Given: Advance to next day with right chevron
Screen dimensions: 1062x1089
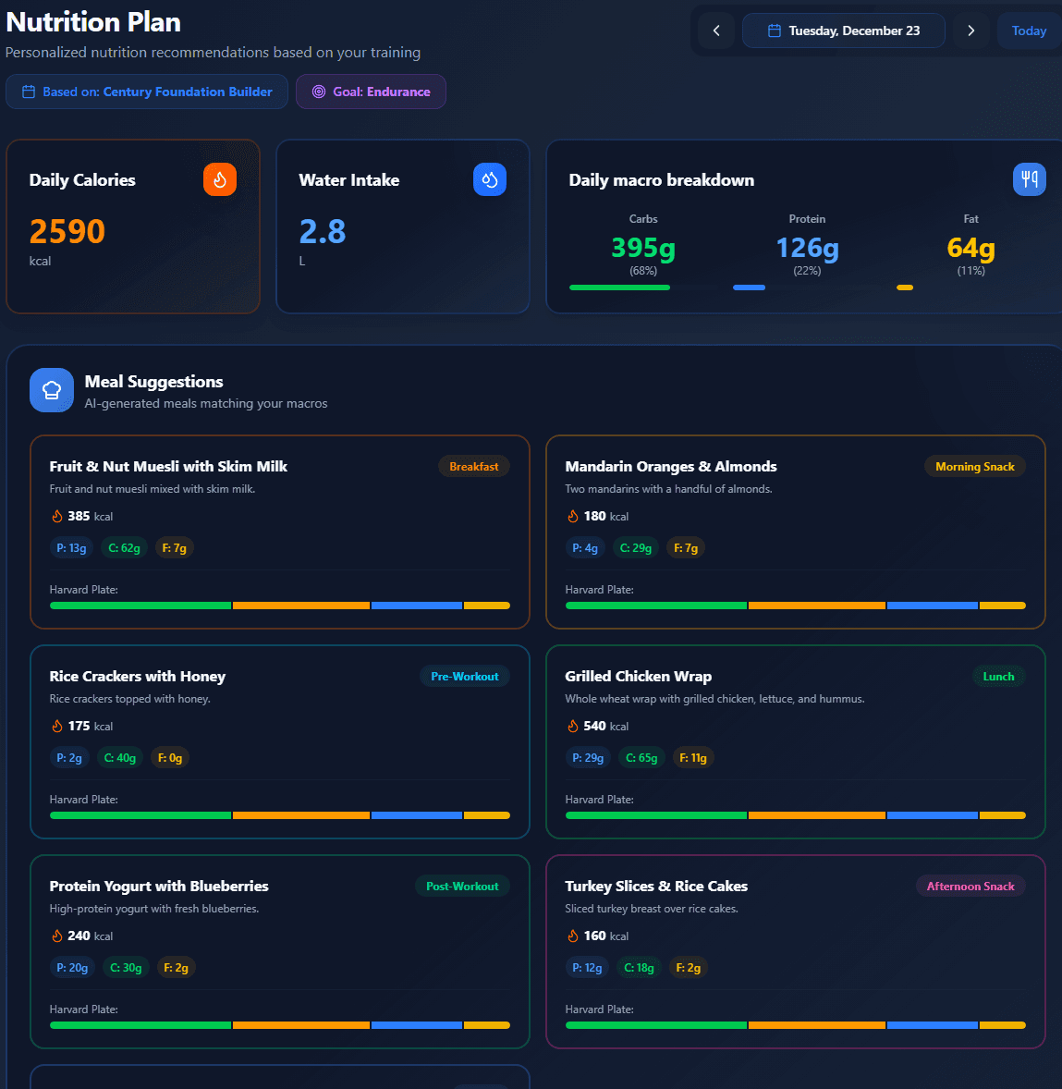Looking at the screenshot, I should (970, 31).
